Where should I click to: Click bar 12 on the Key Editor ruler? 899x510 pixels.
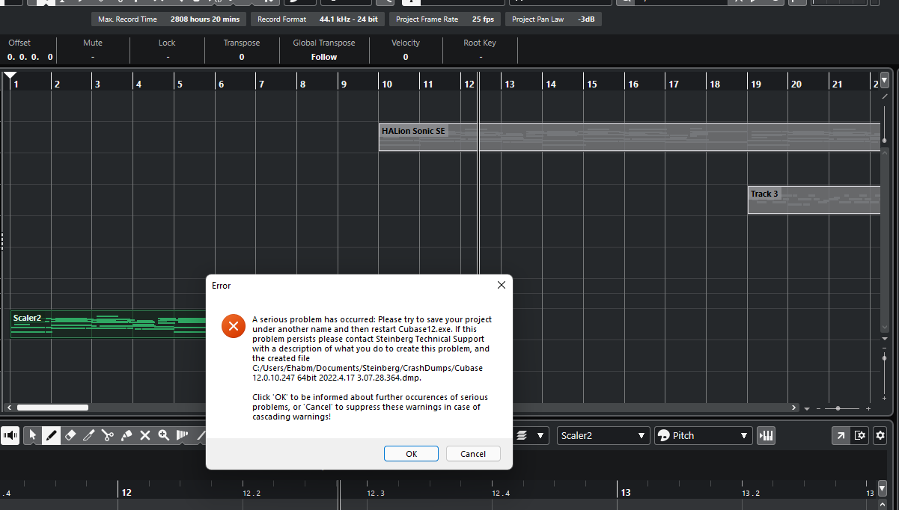click(127, 492)
